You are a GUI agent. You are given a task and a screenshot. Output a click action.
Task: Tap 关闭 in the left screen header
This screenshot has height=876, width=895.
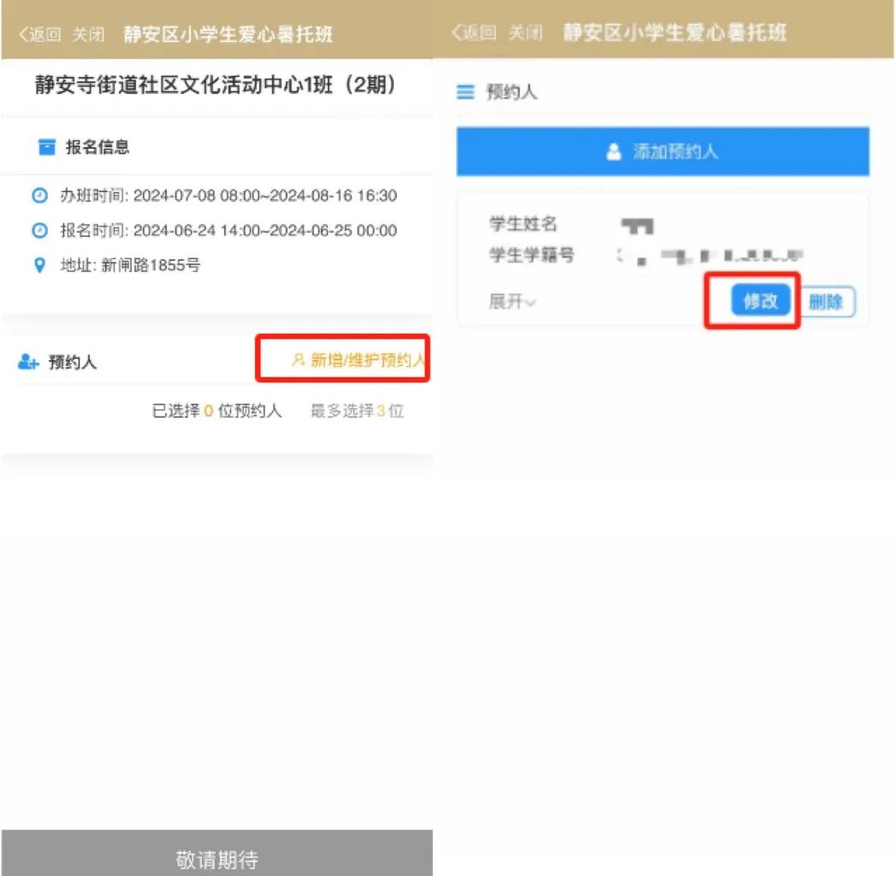(x=88, y=34)
